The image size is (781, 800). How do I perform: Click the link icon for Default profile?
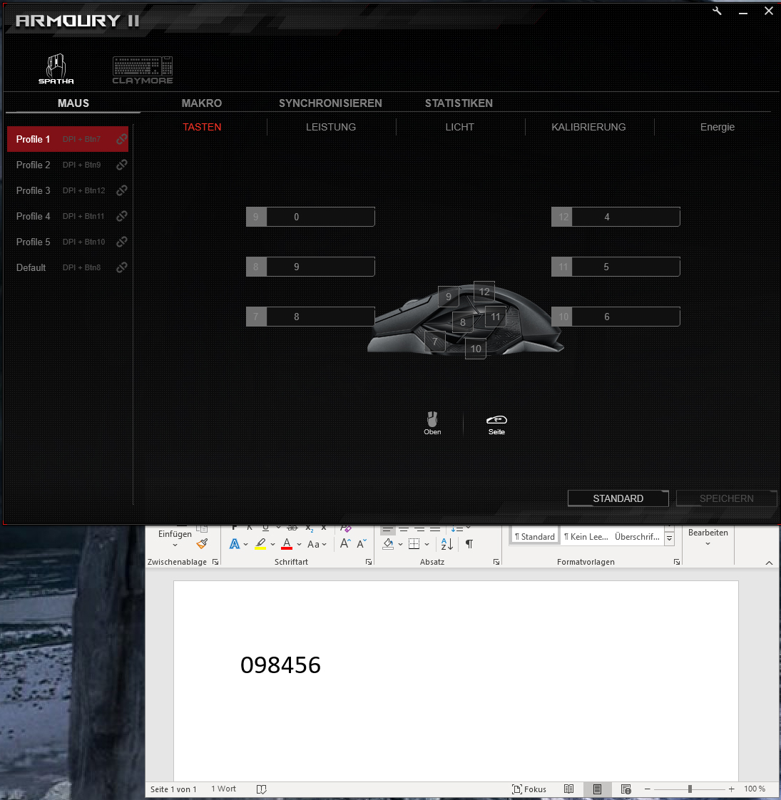(121, 267)
